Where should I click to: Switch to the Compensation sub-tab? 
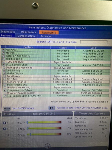click(x=26, y=36)
